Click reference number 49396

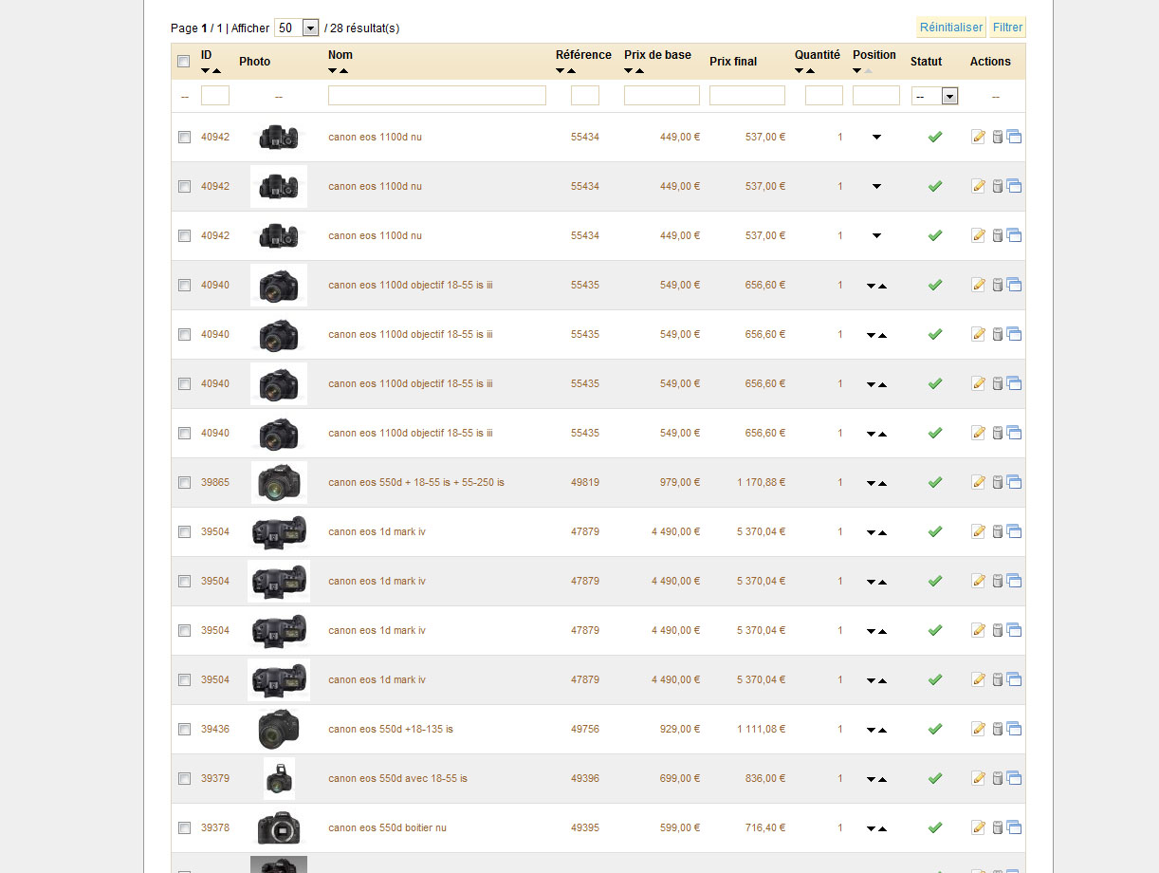(x=585, y=778)
